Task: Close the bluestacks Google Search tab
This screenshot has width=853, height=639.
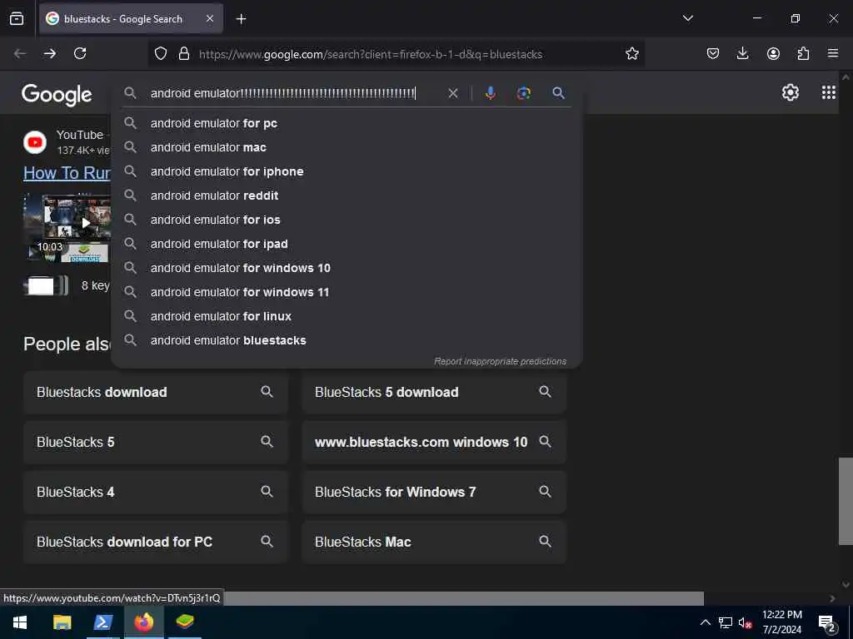Action: tap(210, 19)
